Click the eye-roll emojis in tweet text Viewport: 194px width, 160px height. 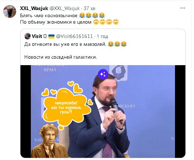pyautogui.click(x=106, y=22)
